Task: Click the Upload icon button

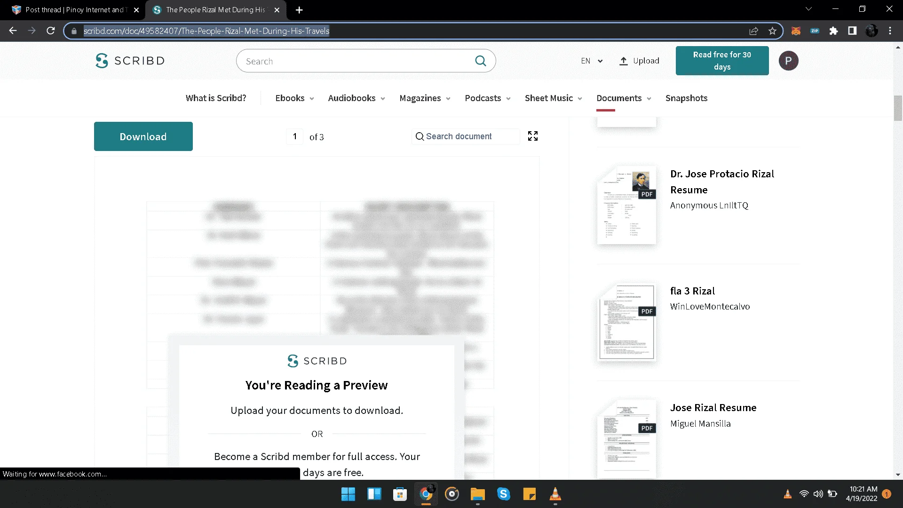Action: point(639,61)
